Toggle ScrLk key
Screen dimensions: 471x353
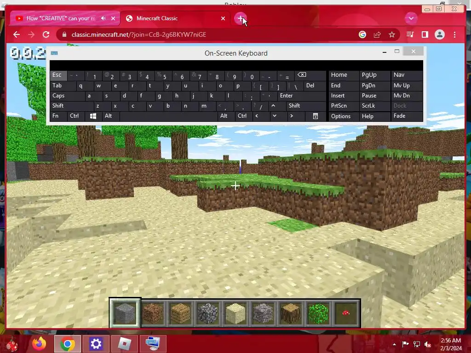(x=374, y=106)
